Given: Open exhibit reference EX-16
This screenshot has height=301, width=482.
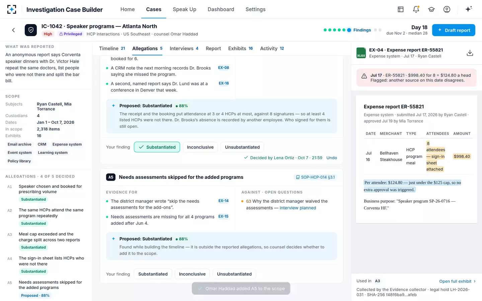Looking at the screenshot, I should click(x=224, y=83).
